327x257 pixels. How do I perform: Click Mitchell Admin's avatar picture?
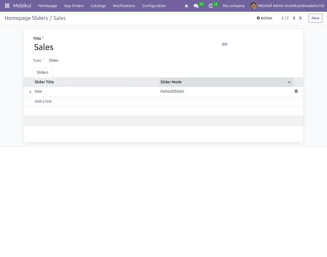coord(253,5)
